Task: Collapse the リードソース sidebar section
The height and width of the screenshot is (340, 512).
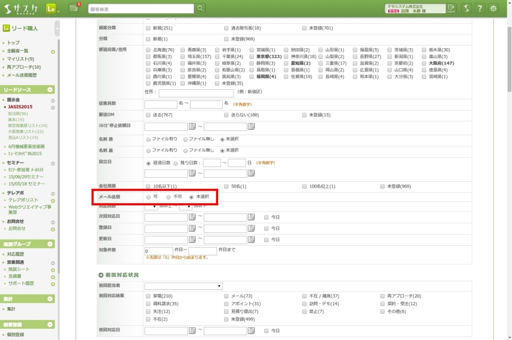Action: point(50,90)
